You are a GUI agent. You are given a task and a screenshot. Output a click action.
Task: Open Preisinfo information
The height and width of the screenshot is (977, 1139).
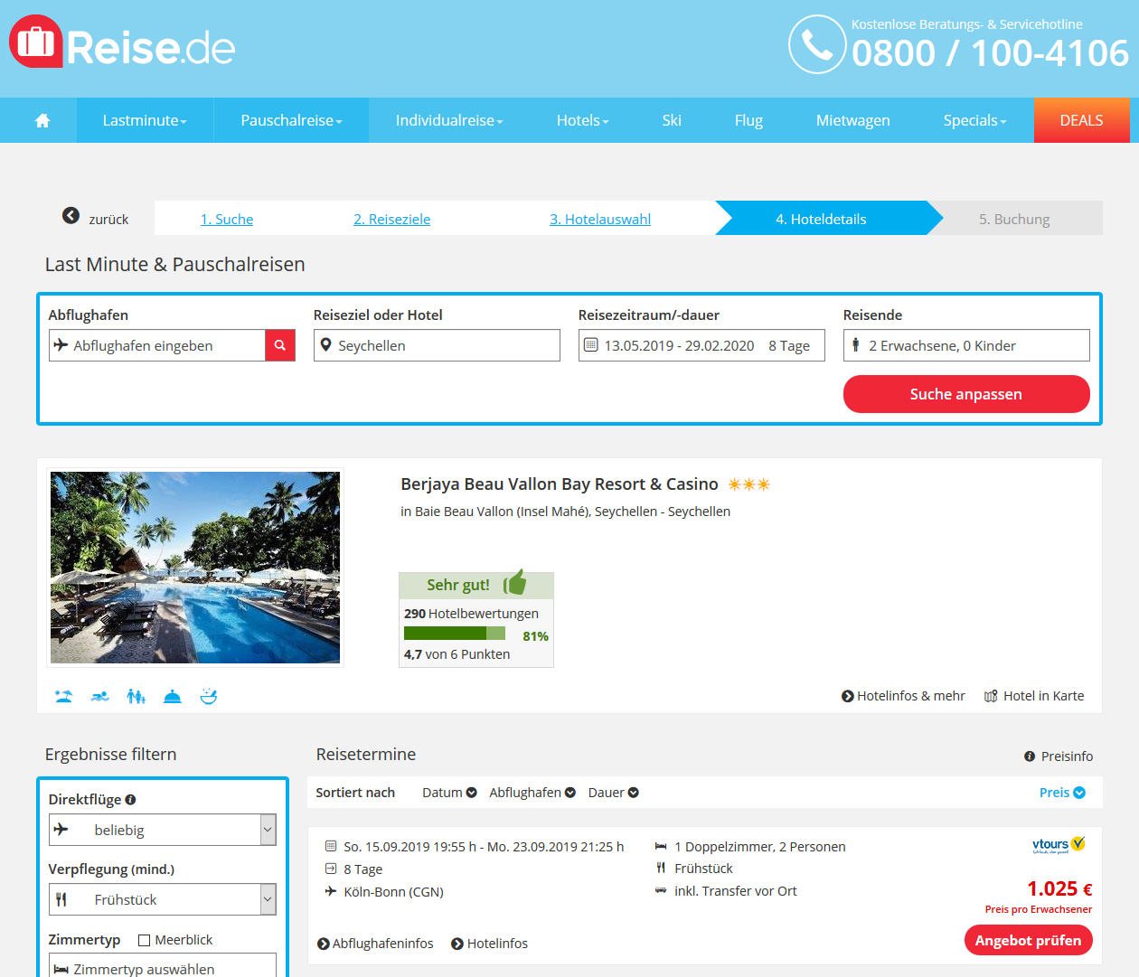tap(1059, 756)
